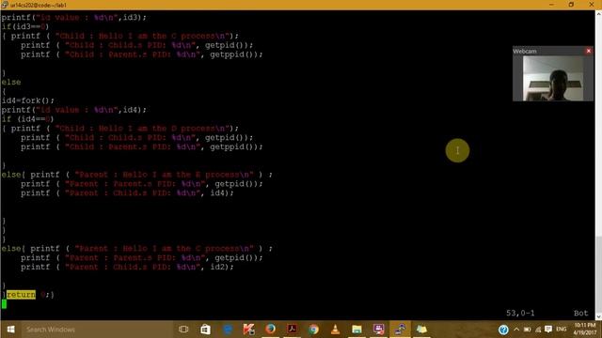
Task: Minimize the PuTTY terminal window
Action: 552,5
